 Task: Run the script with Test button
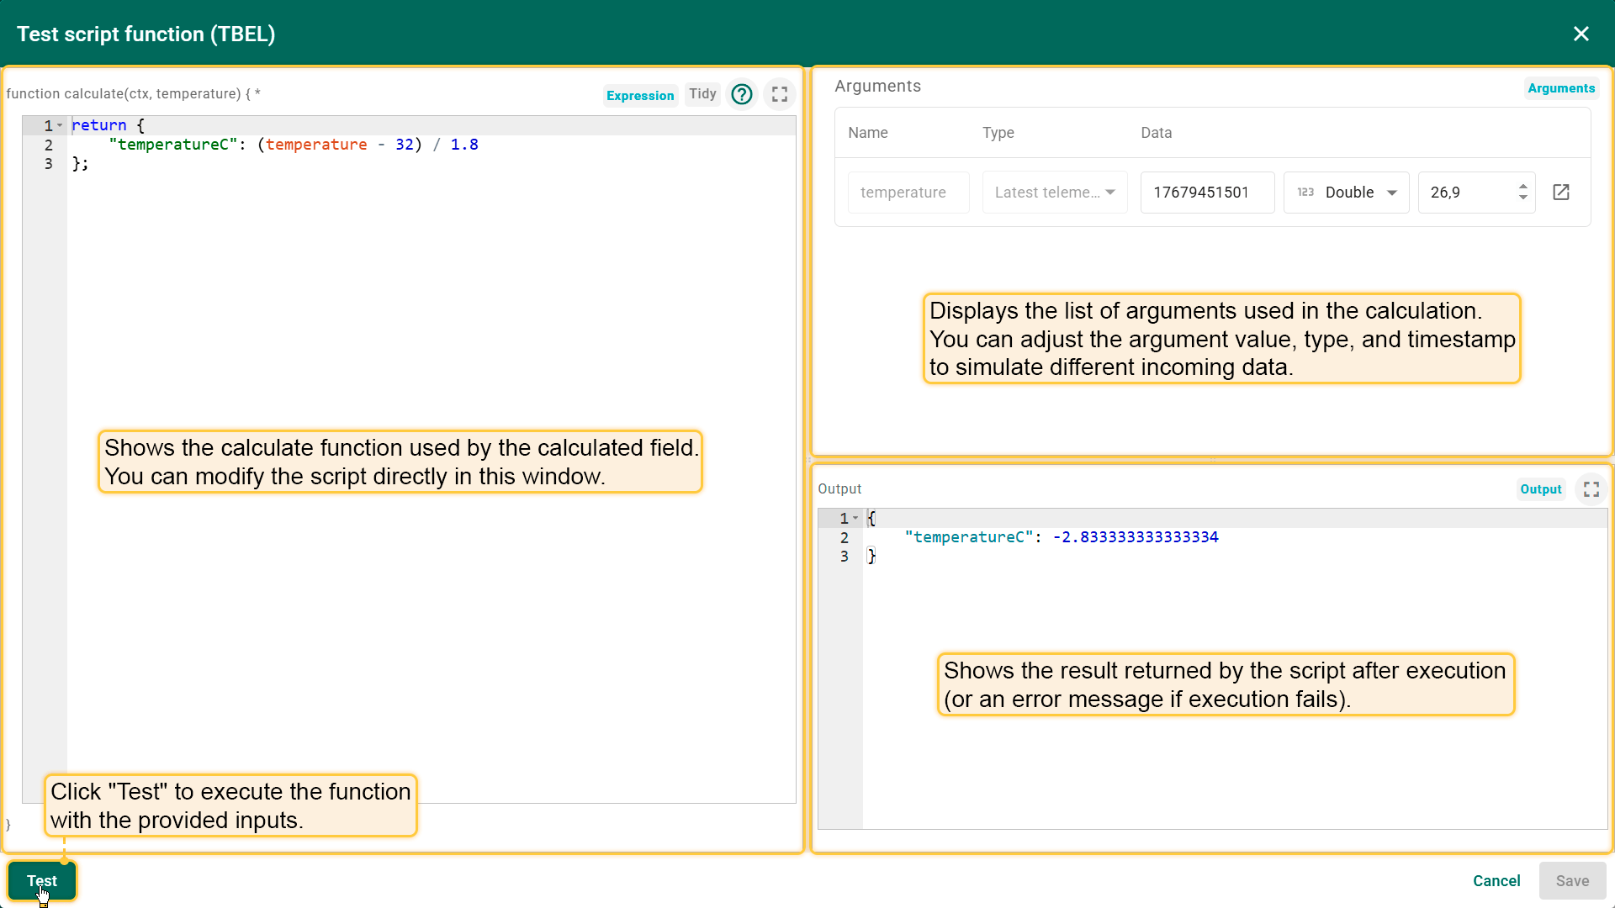pyautogui.click(x=42, y=880)
